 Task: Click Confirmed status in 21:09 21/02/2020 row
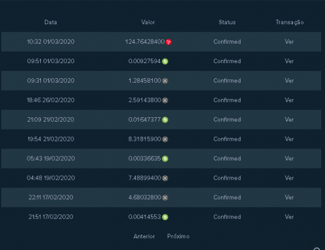[x=227, y=120]
